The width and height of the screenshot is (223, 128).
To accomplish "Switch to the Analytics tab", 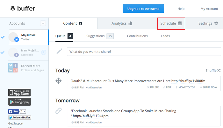I will (x=122, y=23).
